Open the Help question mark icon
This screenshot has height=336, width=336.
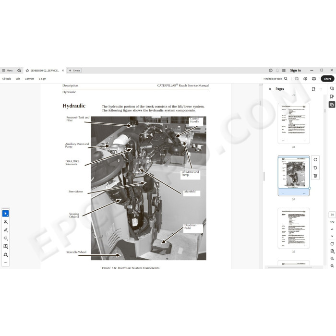(271, 70)
